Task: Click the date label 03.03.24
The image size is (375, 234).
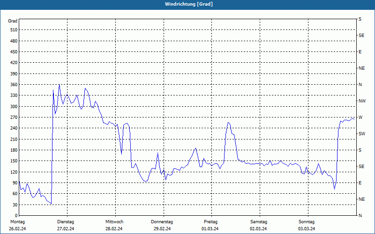Action: tap(307, 229)
